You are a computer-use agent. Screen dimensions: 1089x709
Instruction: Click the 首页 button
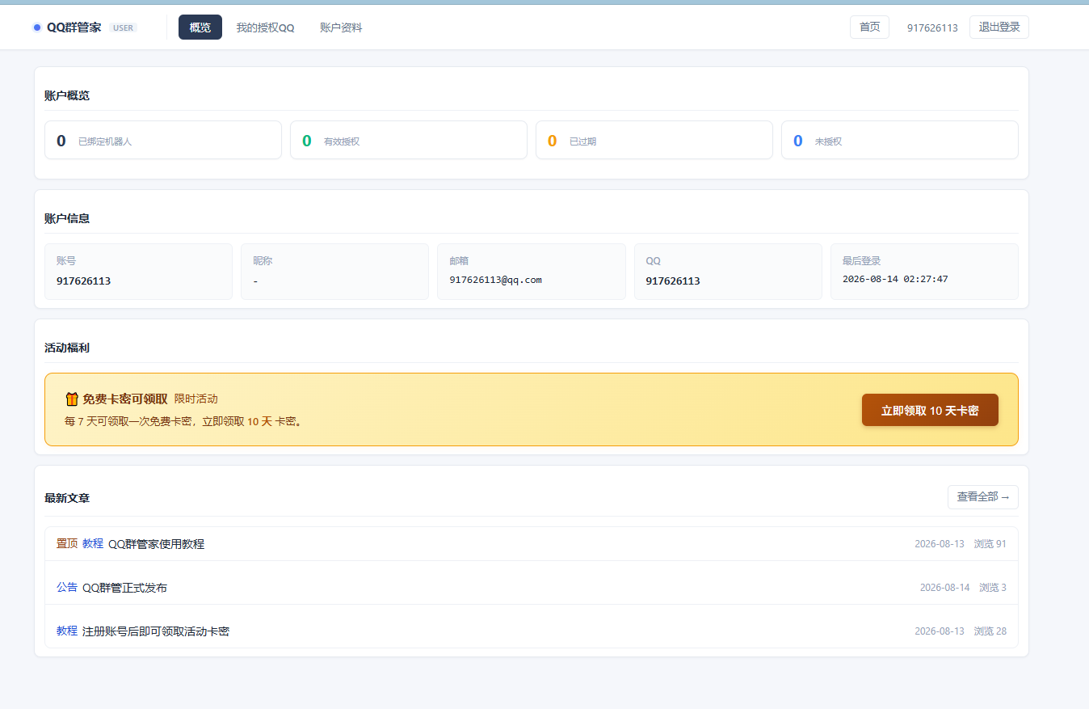pyautogui.click(x=869, y=27)
